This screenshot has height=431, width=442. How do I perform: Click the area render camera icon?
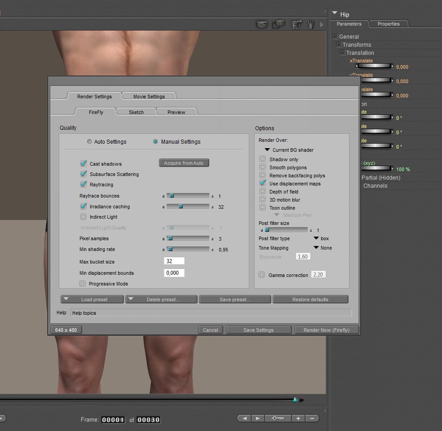click(279, 24)
